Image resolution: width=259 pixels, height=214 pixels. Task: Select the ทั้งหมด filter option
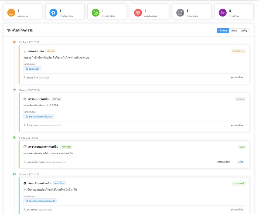point(223,31)
